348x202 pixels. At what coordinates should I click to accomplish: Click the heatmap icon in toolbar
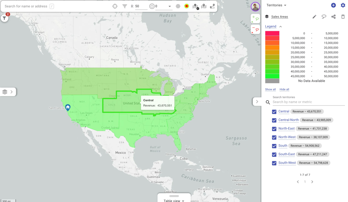[187, 6]
